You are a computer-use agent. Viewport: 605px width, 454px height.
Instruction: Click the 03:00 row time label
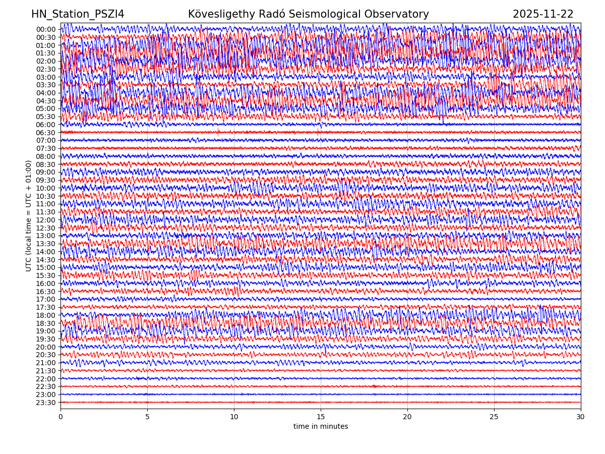click(x=45, y=77)
